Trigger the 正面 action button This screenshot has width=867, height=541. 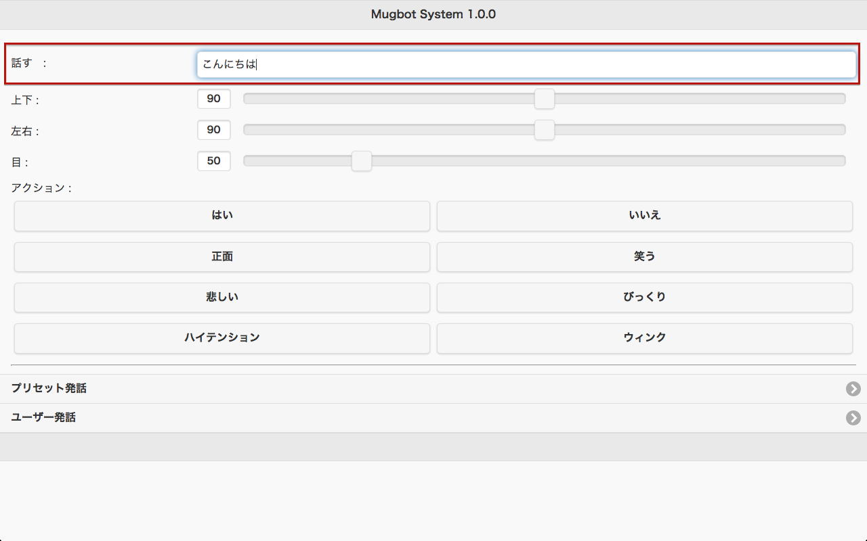[222, 257]
